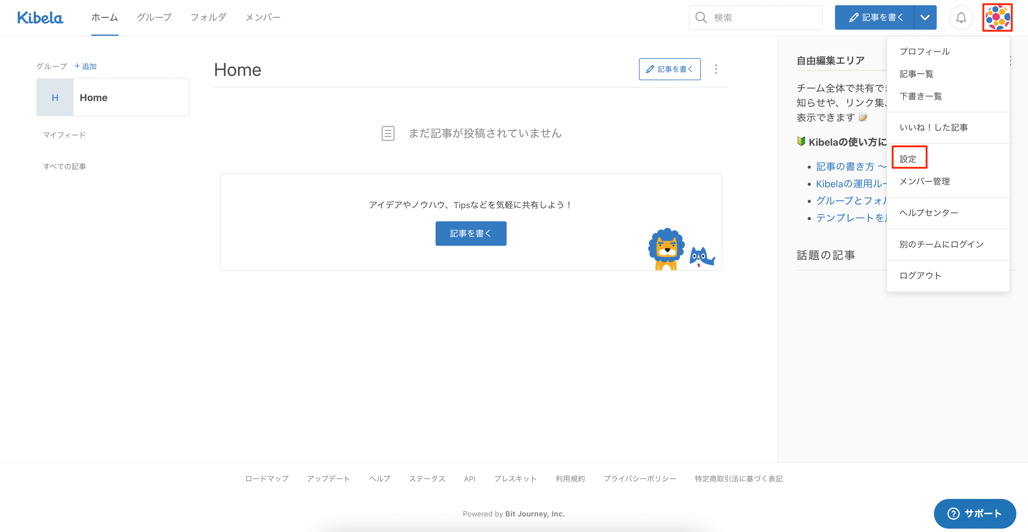Click the colorful user avatar icon

pyautogui.click(x=997, y=17)
